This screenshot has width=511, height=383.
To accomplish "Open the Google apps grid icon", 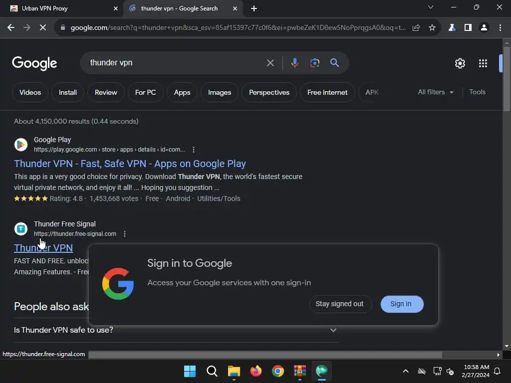I will pos(483,63).
